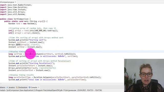Screen dimensions: 164x92
Task: Click the 'import java.time.Instant;' line
Action: [13, 10]
